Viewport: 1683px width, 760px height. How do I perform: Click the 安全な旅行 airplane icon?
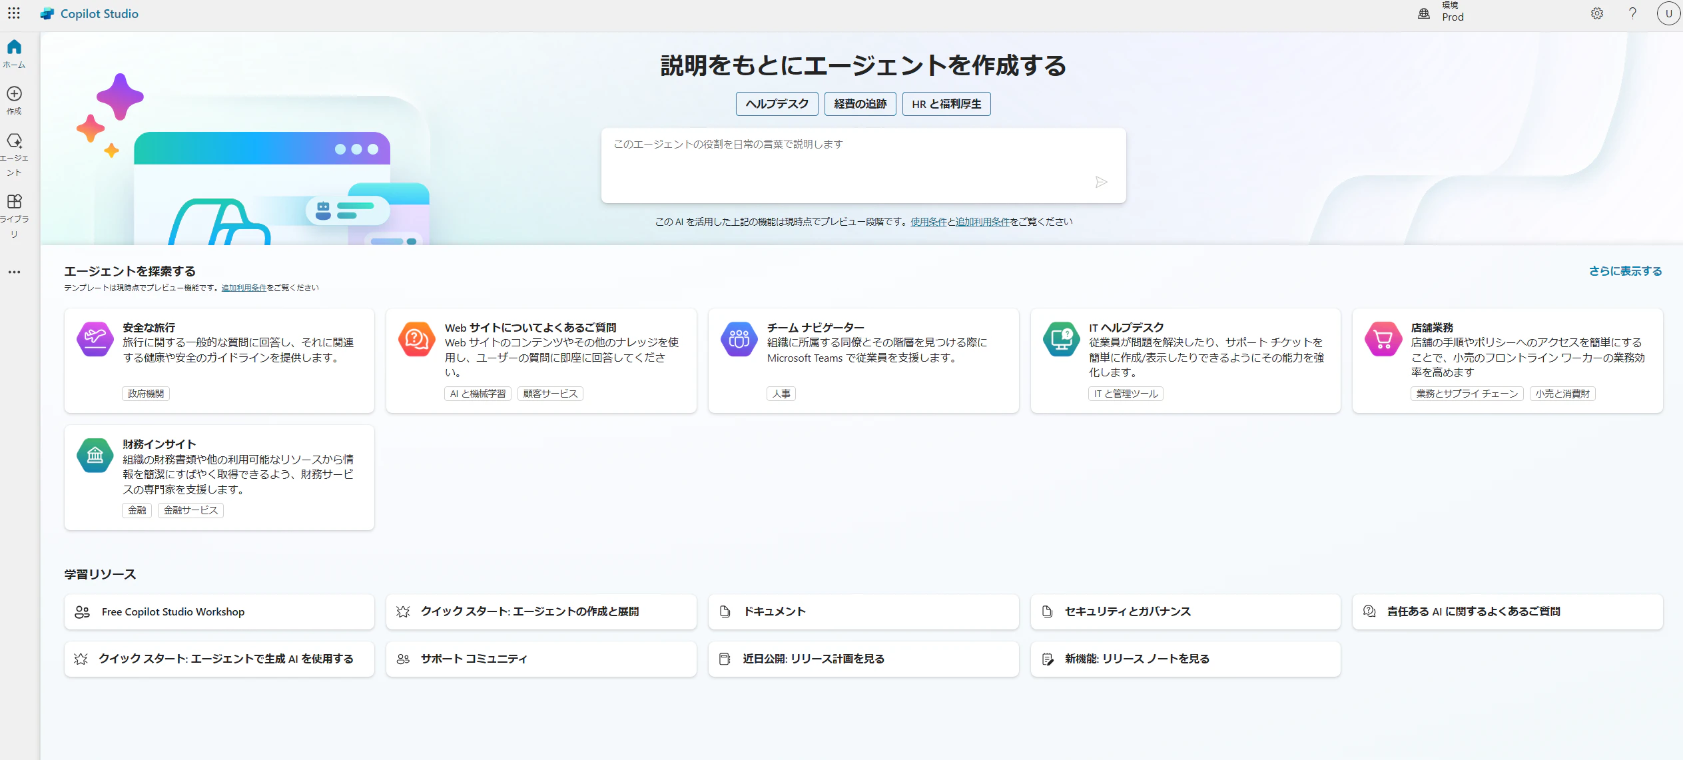tap(95, 339)
